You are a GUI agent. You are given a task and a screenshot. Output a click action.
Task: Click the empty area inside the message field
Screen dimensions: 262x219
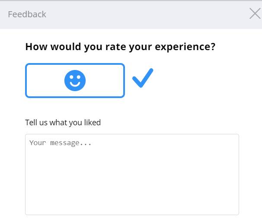[x=132, y=186]
